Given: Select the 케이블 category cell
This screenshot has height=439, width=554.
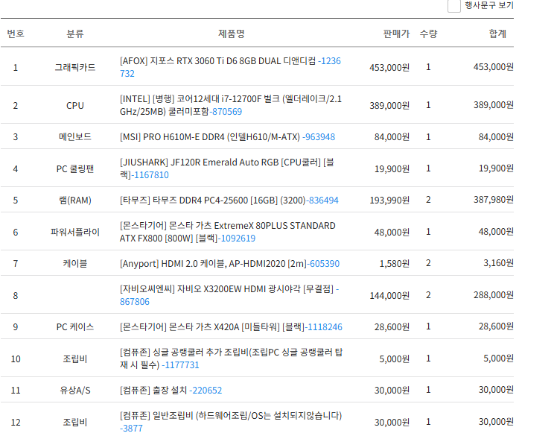Looking at the screenshot, I should click(x=75, y=264).
